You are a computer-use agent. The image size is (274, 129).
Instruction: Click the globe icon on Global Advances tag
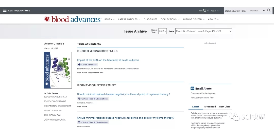[79, 65]
